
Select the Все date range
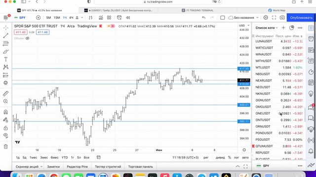pos(86,157)
